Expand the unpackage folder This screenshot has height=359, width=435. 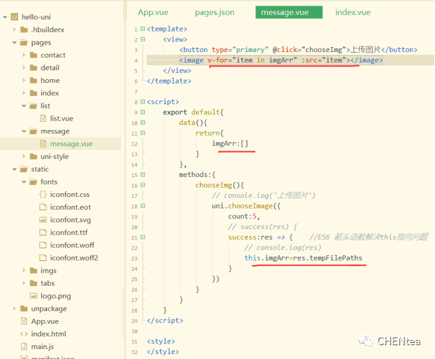click(14, 309)
